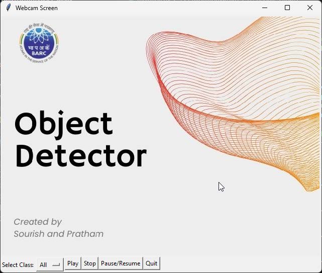Toggle Pause/Resume for detection
Image resolution: width=322 pixels, height=273 pixels.
[x=121, y=263]
